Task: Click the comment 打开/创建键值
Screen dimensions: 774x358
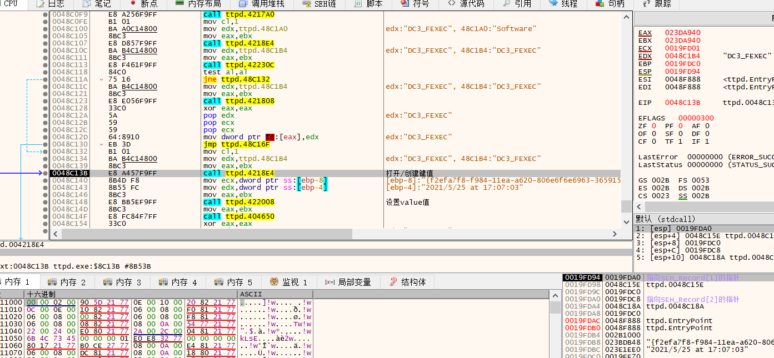Action: pos(410,173)
